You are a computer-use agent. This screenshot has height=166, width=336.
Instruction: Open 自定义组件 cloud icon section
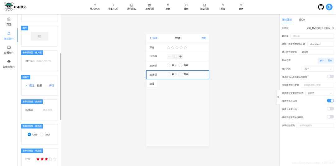tap(9, 64)
